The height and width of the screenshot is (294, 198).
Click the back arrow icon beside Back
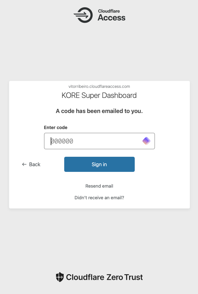(x=24, y=164)
